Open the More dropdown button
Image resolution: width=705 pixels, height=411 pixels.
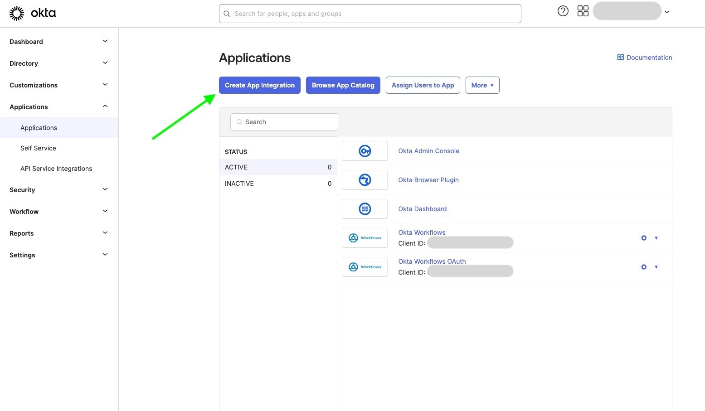tap(482, 85)
